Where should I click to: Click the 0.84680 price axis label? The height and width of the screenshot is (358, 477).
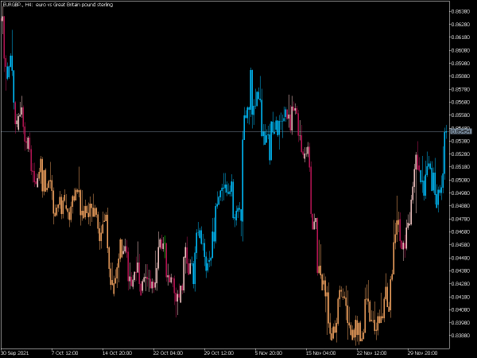pyautogui.click(x=460, y=232)
